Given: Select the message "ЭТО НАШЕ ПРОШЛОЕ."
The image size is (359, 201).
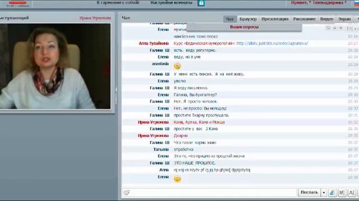Looking at the screenshot, I should (x=195, y=163).
